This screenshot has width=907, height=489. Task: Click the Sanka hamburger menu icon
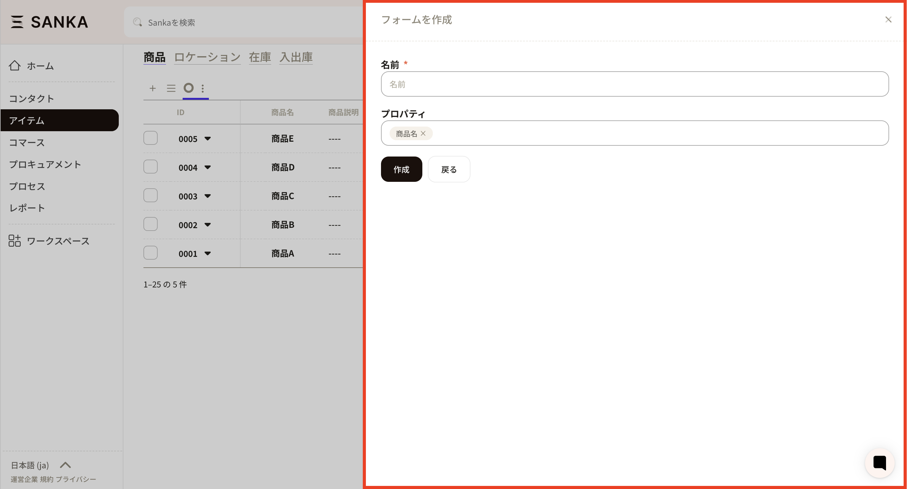(17, 22)
